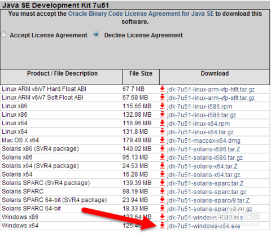The image size is (271, 233).
Task: Click the 67.7 MB file size cell
Action: pos(133,89)
